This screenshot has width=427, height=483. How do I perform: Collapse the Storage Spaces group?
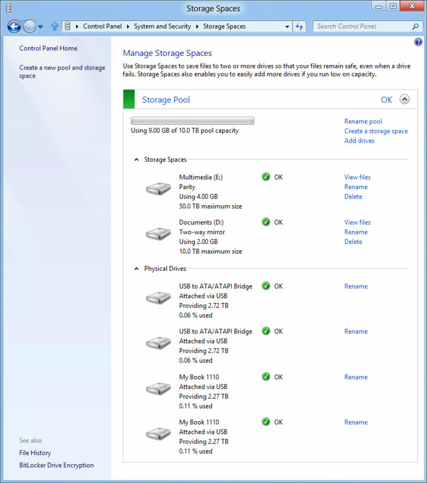click(x=136, y=159)
